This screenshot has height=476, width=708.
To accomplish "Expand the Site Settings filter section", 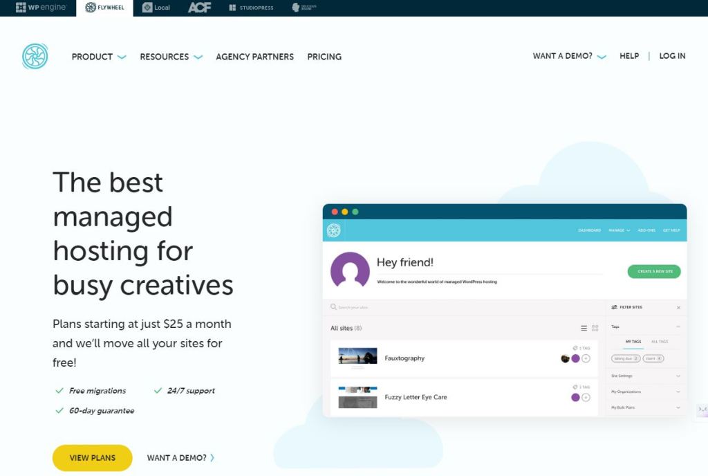I will pyautogui.click(x=646, y=376).
